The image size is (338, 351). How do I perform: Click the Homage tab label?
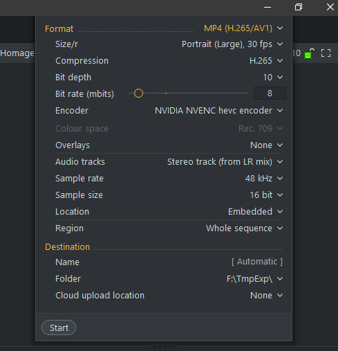click(17, 53)
